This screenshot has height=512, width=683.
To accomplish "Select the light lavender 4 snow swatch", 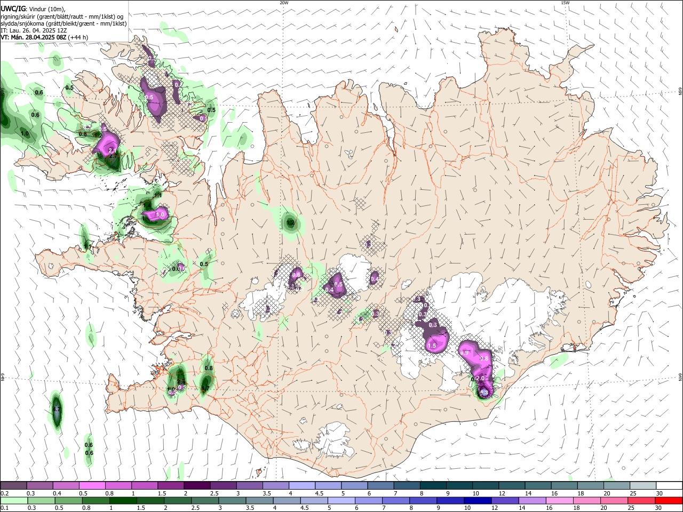I will [302, 485].
